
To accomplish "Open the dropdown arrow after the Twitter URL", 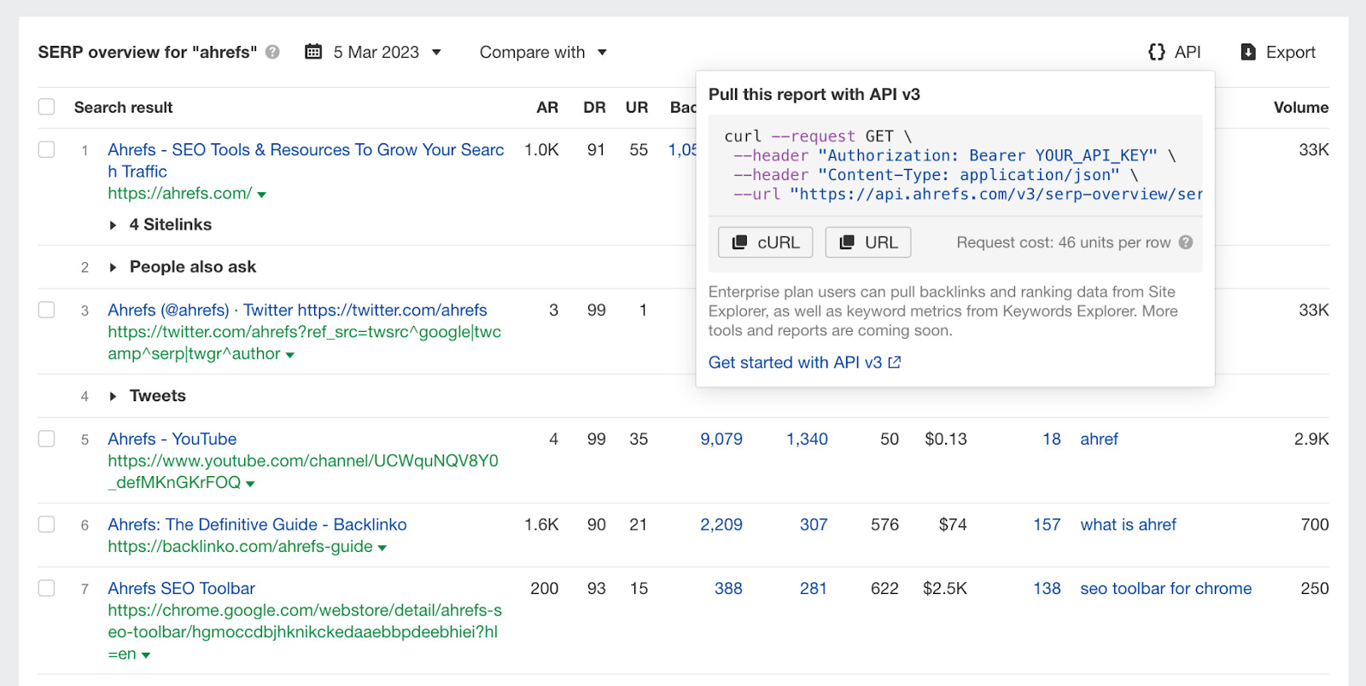I will (289, 355).
